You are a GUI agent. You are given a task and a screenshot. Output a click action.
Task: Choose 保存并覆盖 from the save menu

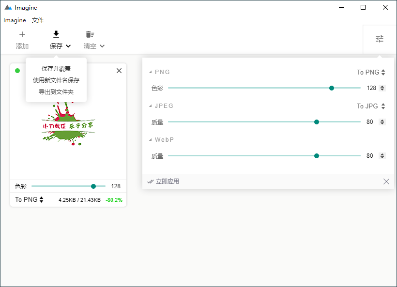click(56, 69)
